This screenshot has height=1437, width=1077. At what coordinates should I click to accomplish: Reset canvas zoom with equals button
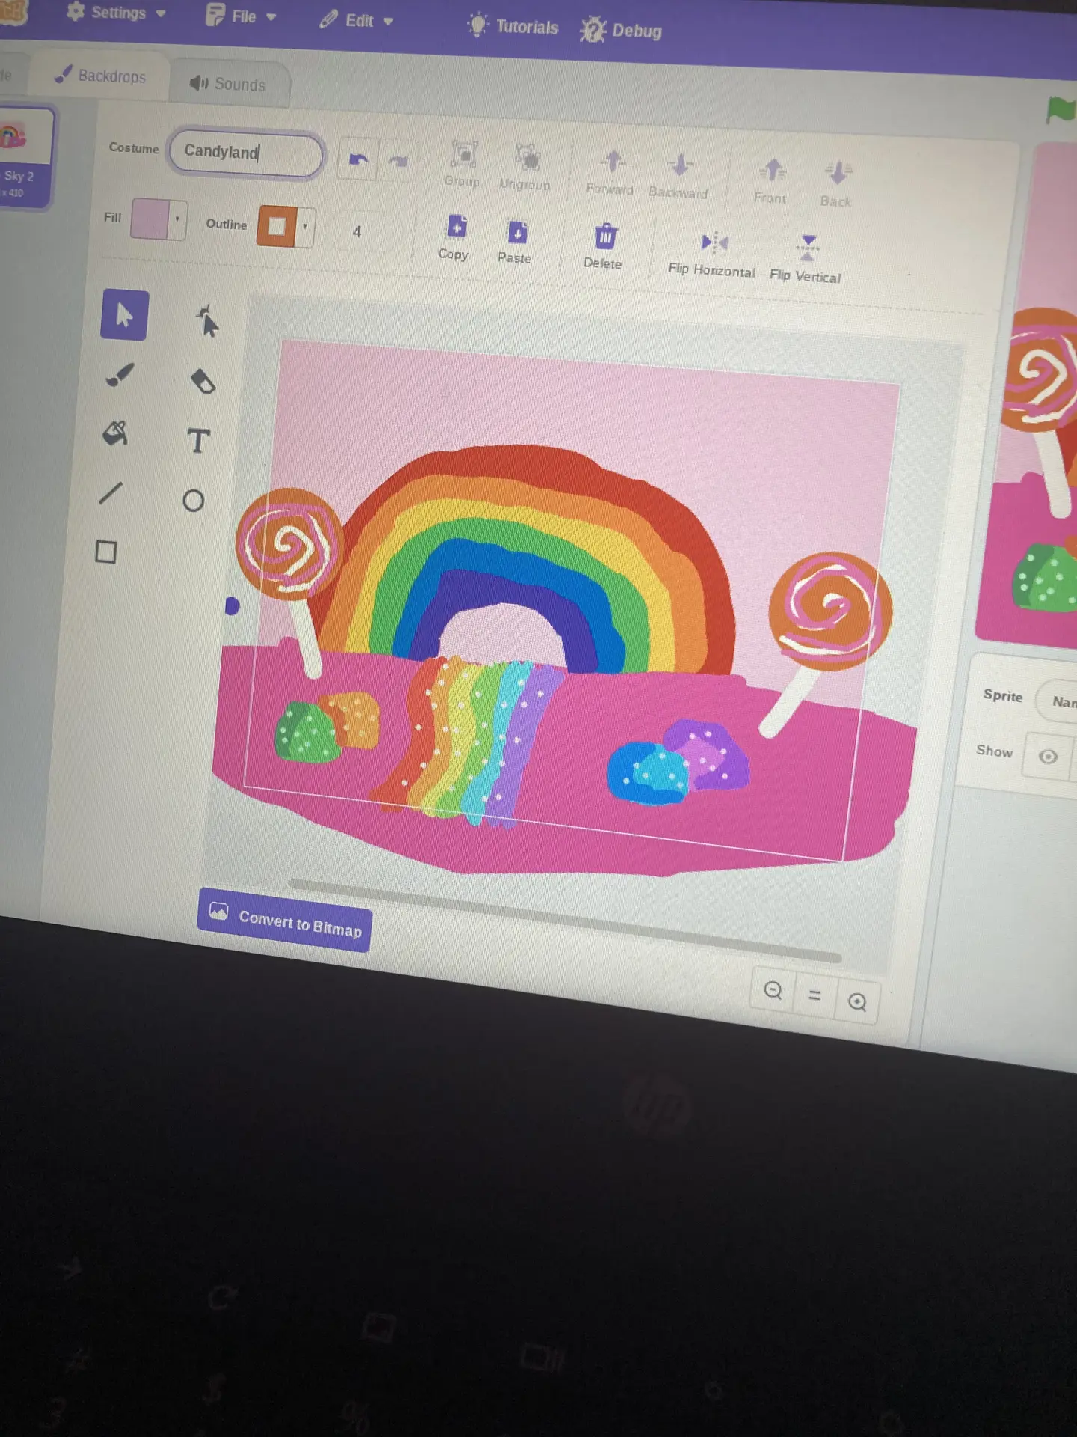815,996
